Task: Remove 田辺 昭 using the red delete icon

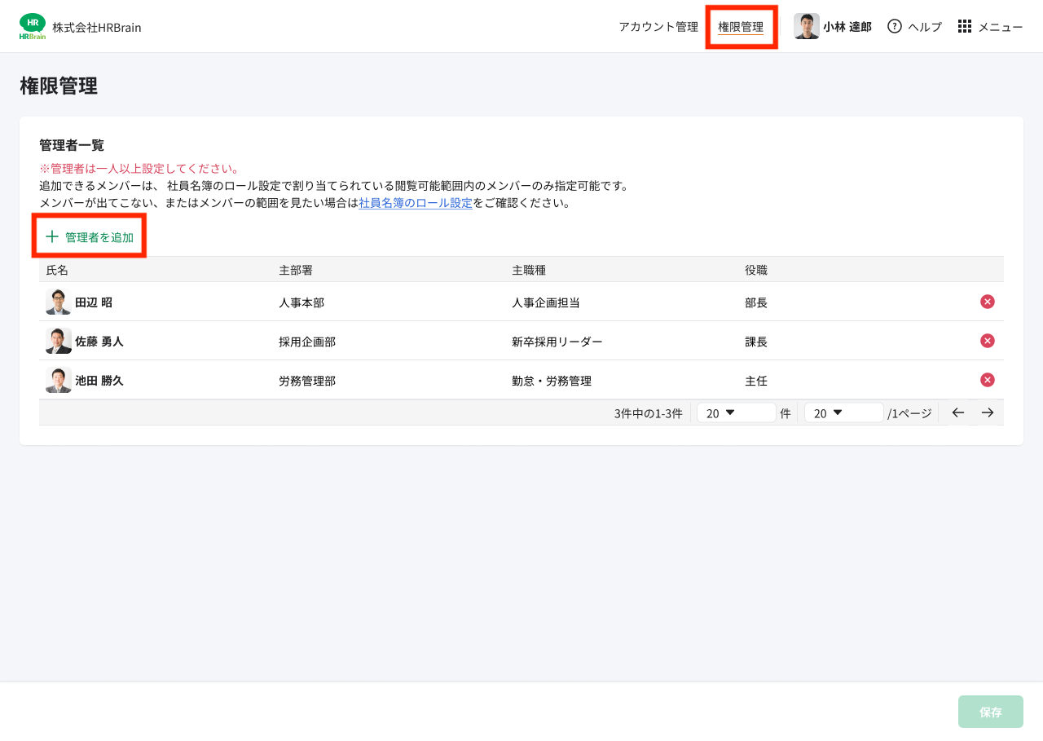Action: pyautogui.click(x=987, y=301)
